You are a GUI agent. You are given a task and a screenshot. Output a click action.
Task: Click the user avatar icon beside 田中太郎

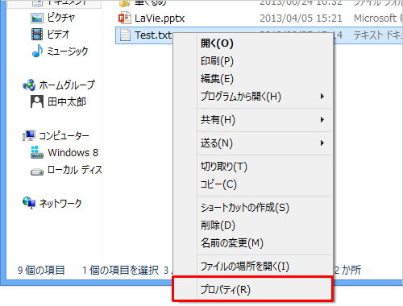click(37, 101)
